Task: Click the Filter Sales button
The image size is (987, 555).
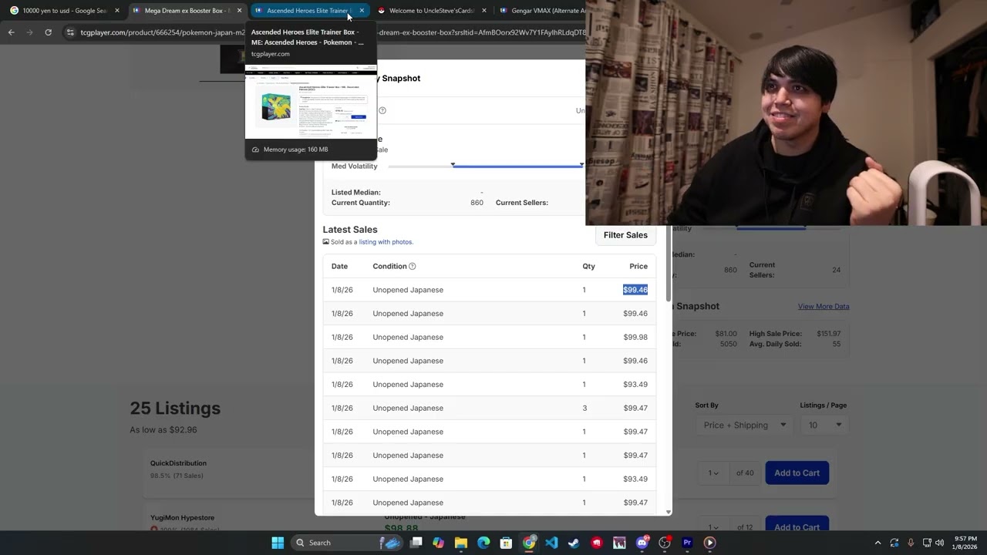Action: point(625,235)
